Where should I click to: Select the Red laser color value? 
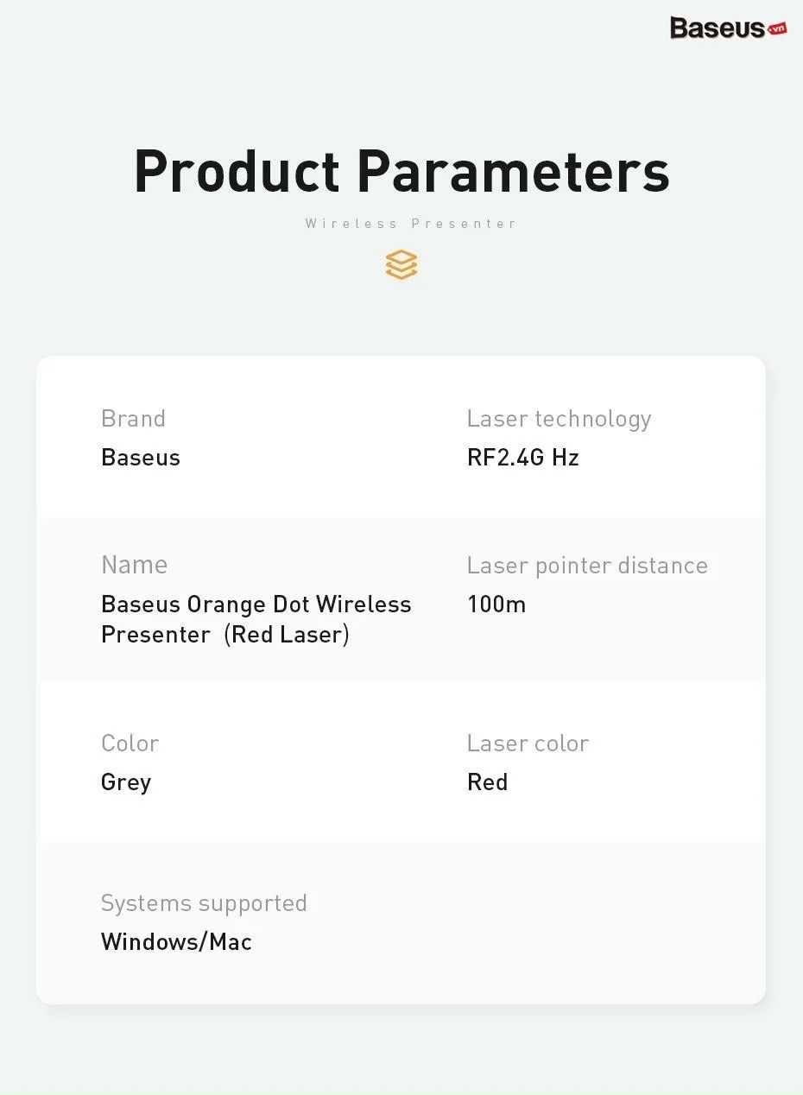pos(487,782)
